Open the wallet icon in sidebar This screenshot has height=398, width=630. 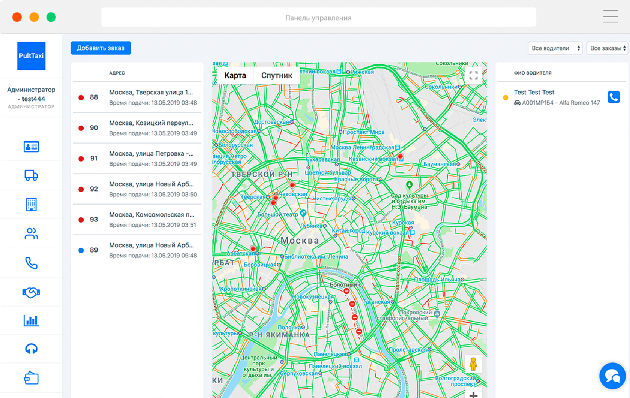coord(31,378)
